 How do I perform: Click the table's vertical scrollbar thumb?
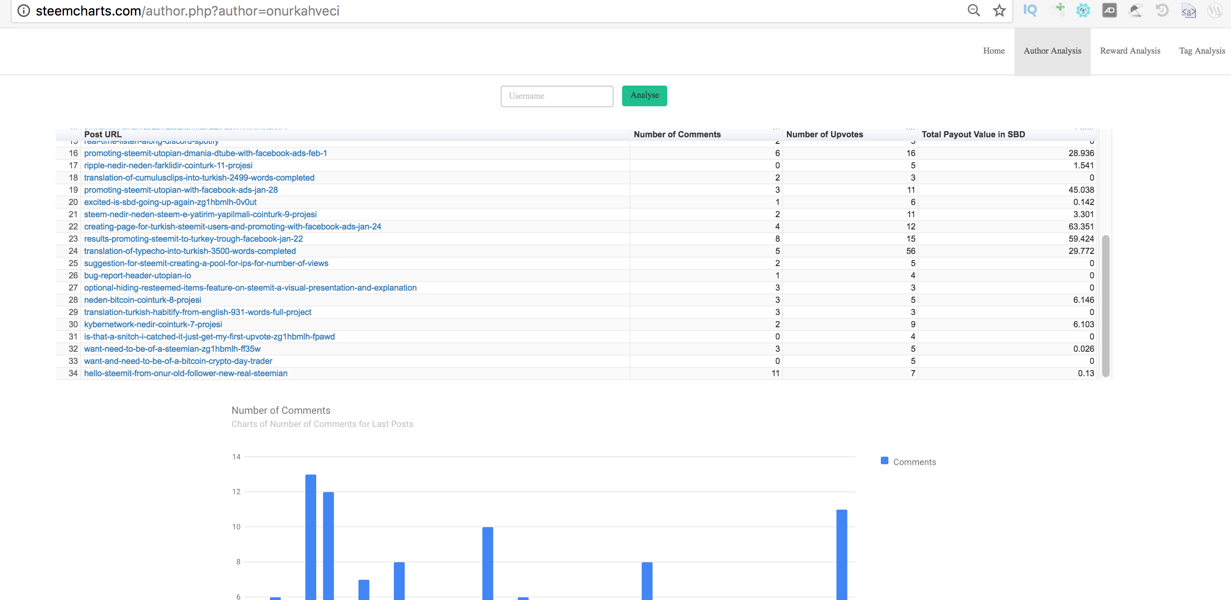pos(1105,306)
